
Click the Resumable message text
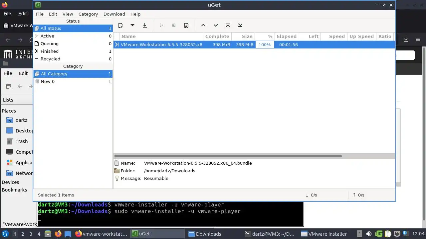click(x=156, y=178)
